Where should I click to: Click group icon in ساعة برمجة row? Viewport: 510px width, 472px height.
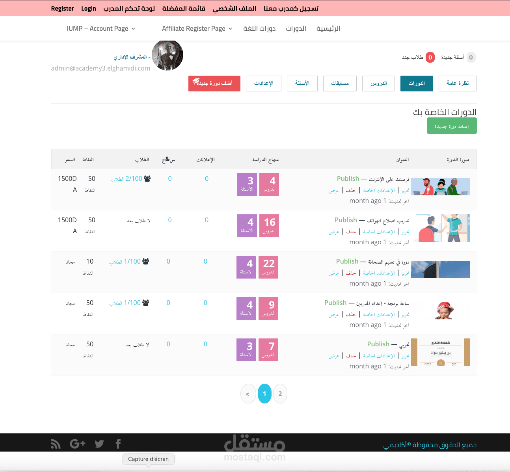point(146,303)
